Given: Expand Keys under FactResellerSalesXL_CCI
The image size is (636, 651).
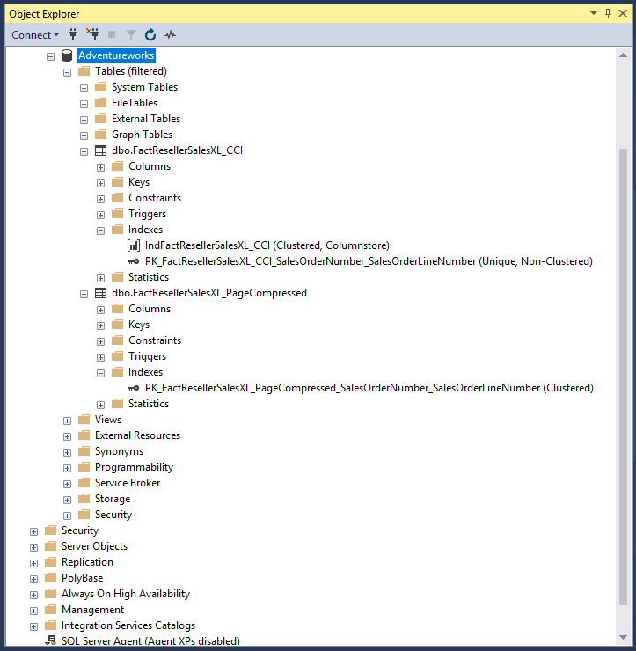Looking at the screenshot, I should click(100, 183).
